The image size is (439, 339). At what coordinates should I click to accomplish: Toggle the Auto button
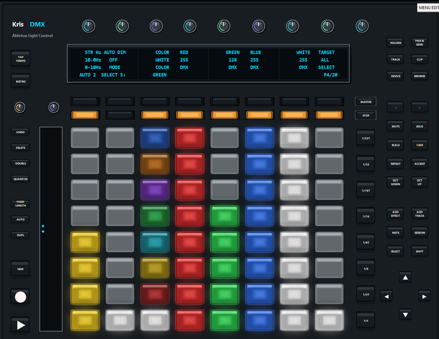20,219
